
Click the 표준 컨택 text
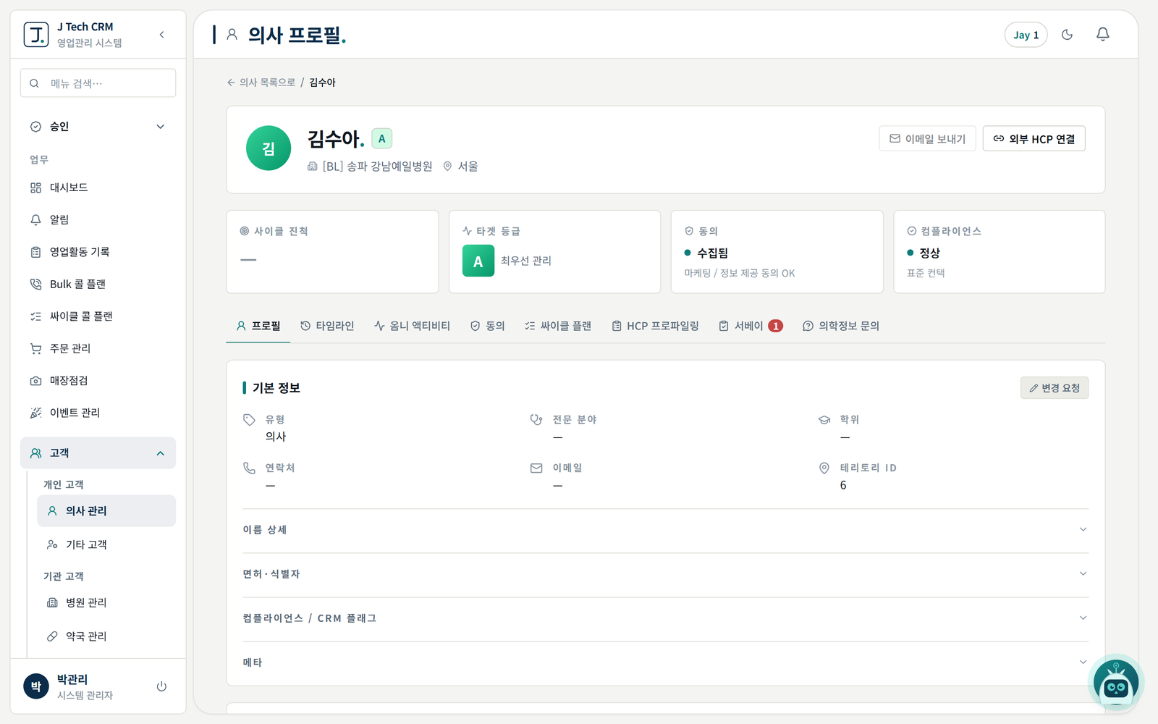(x=926, y=274)
